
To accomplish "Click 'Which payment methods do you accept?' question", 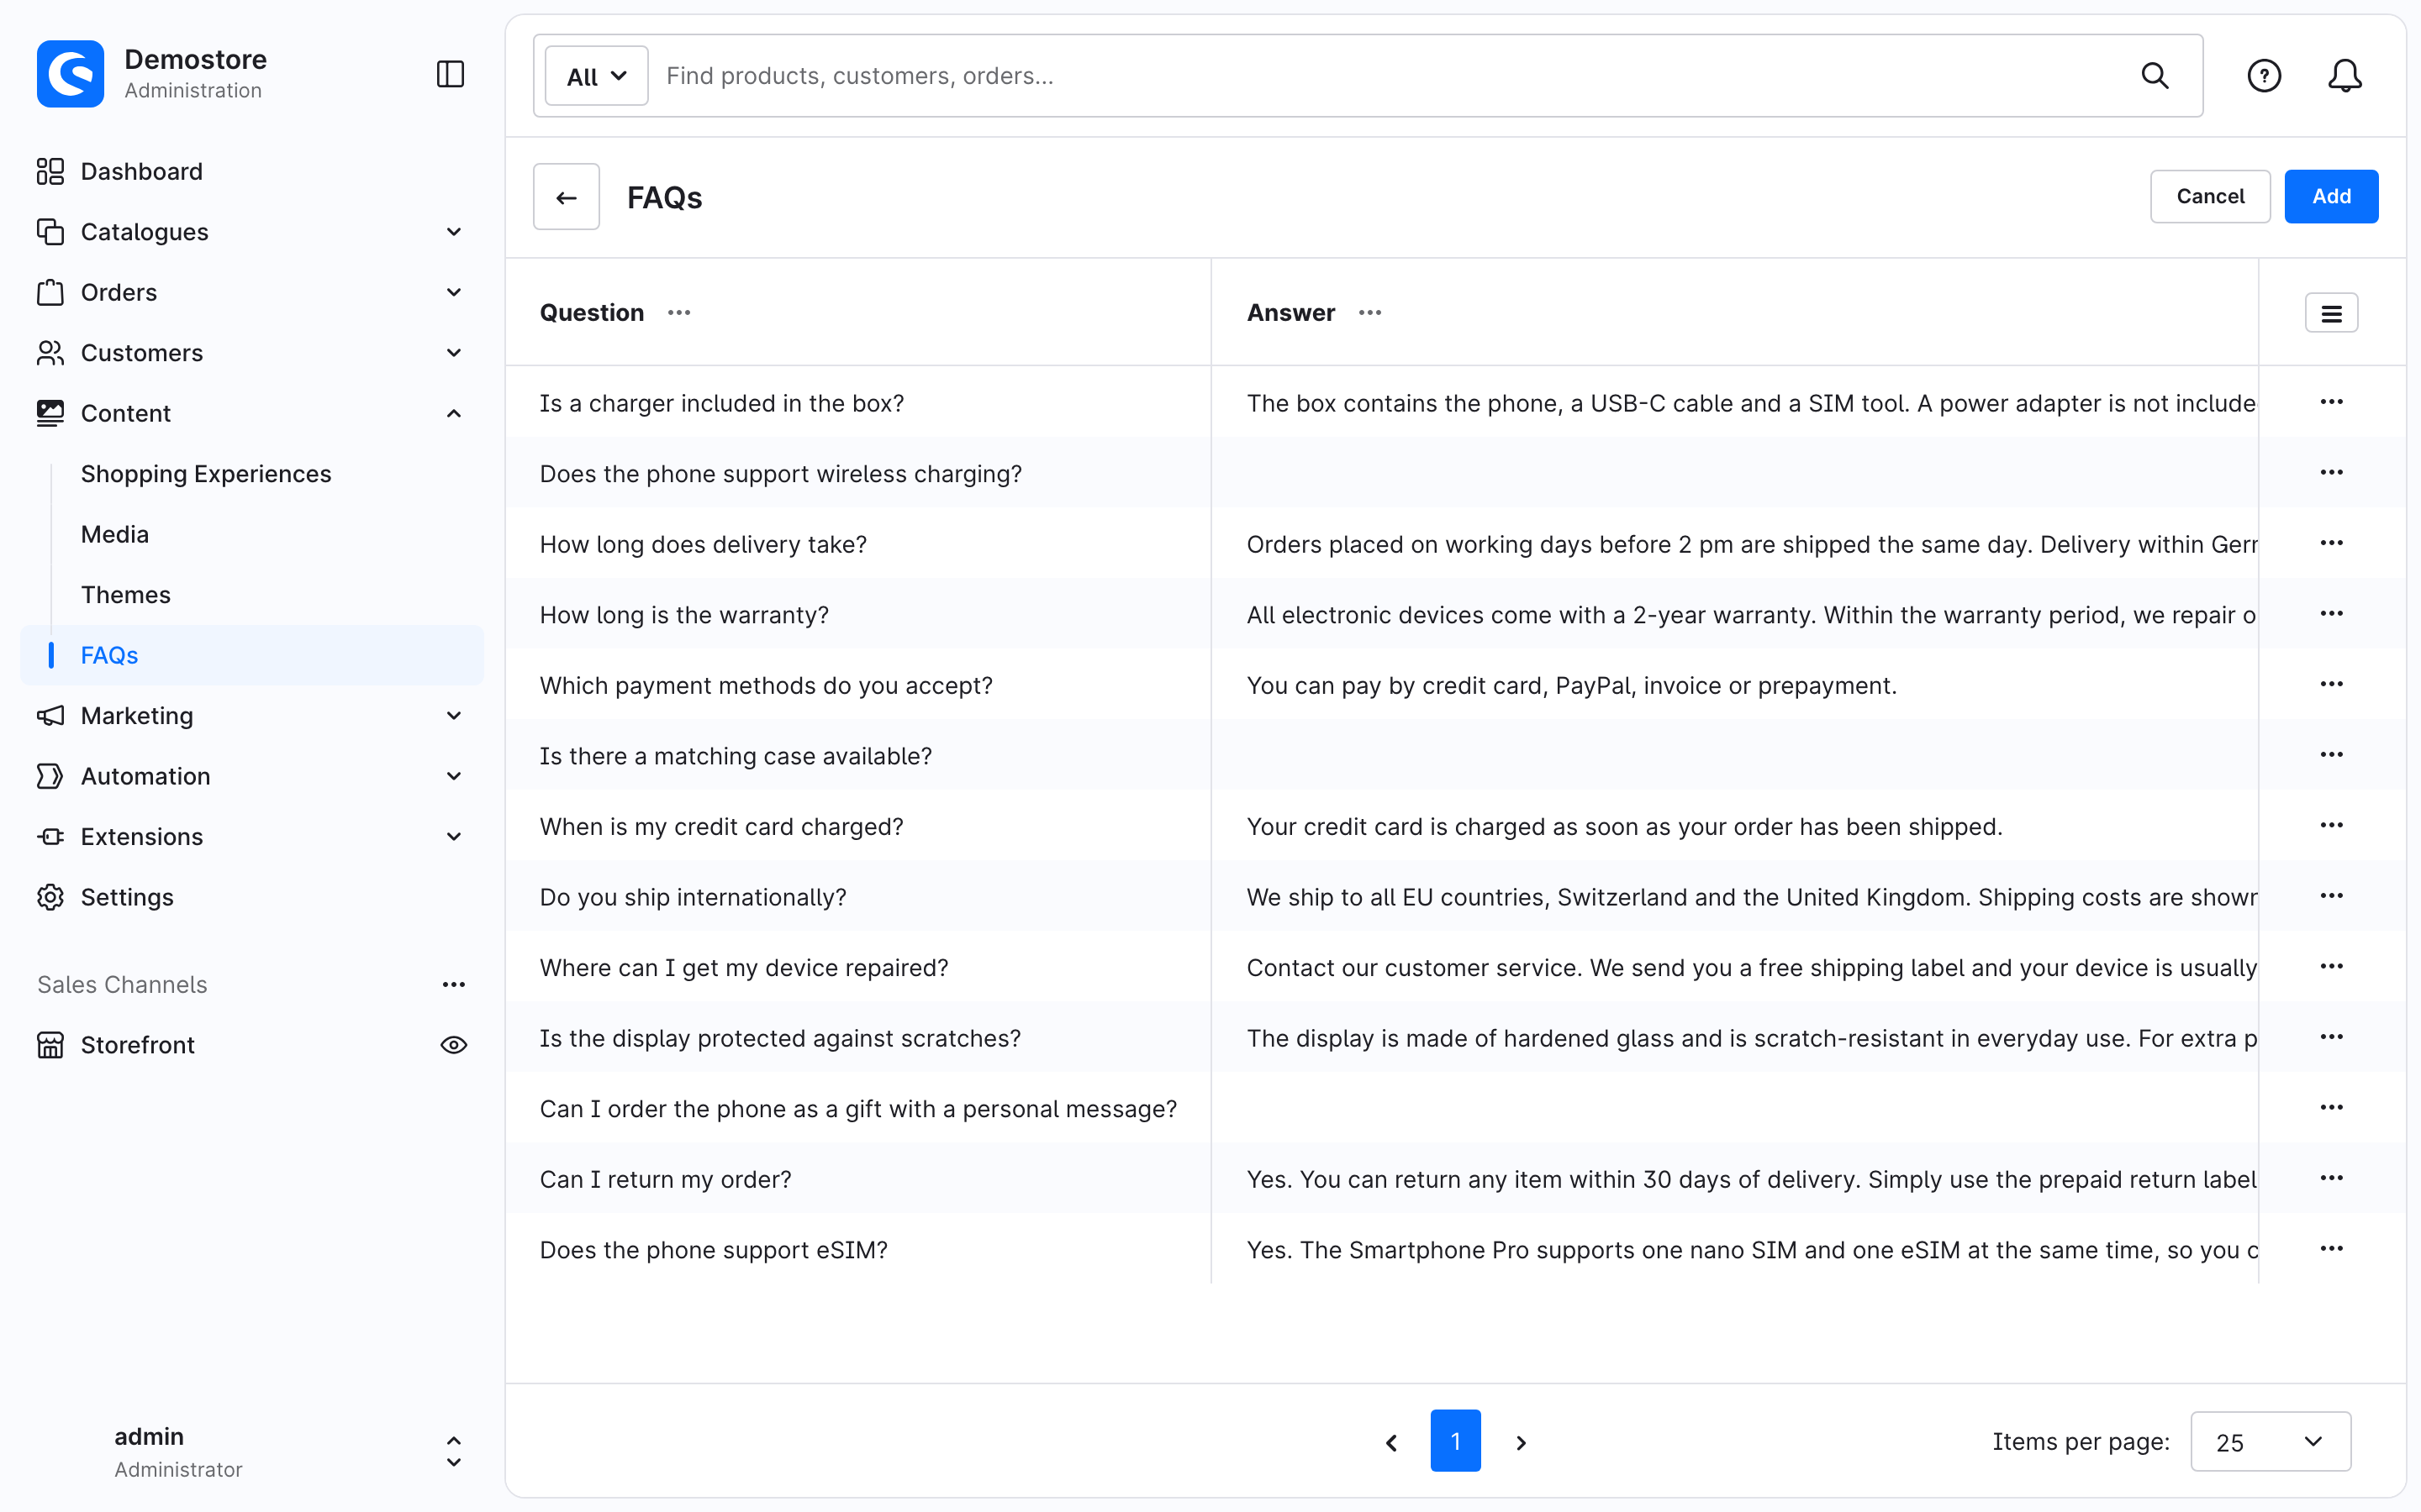I will point(767,685).
